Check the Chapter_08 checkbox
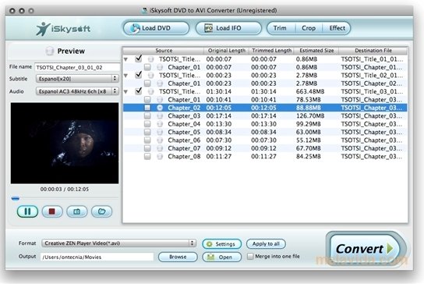The height and width of the screenshot is (284, 424). click(x=147, y=157)
